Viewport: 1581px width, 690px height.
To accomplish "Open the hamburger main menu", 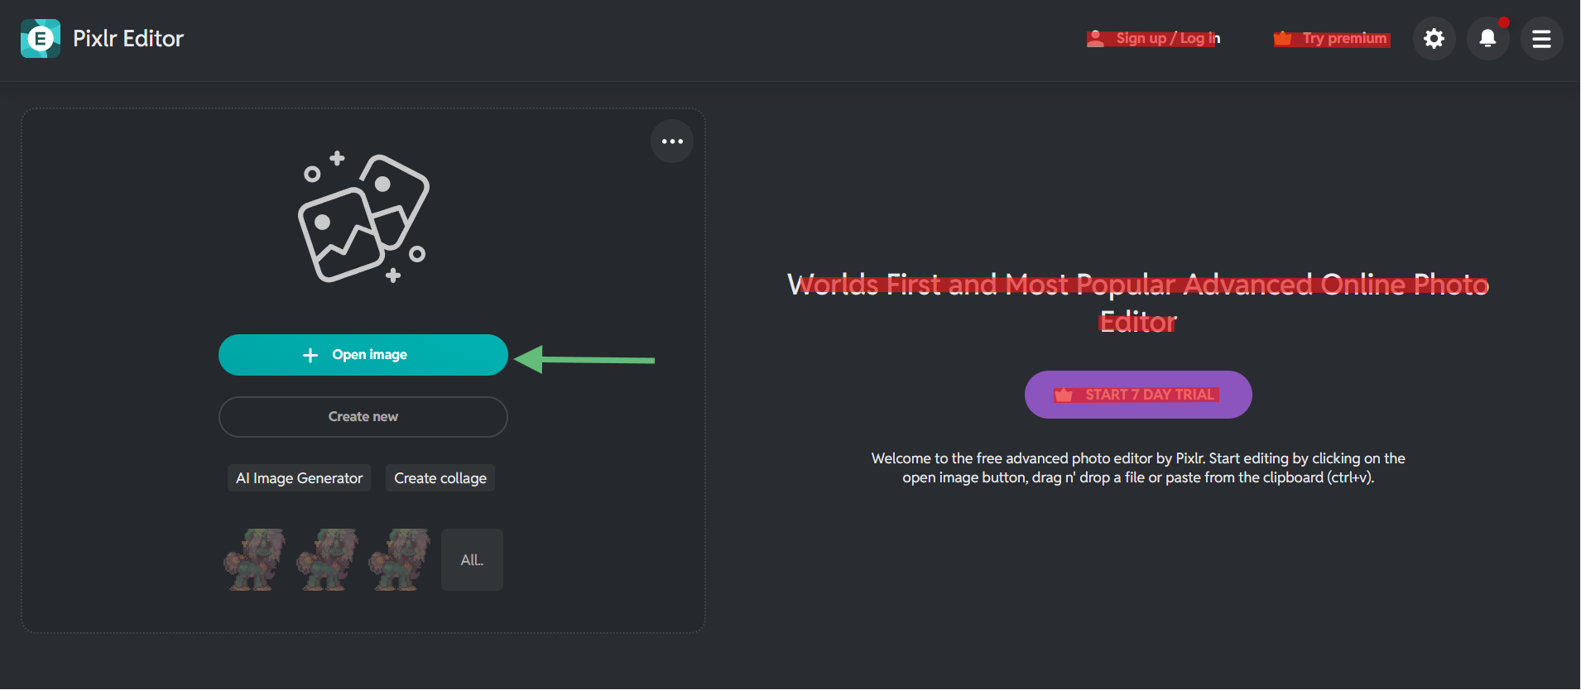I will tap(1541, 38).
